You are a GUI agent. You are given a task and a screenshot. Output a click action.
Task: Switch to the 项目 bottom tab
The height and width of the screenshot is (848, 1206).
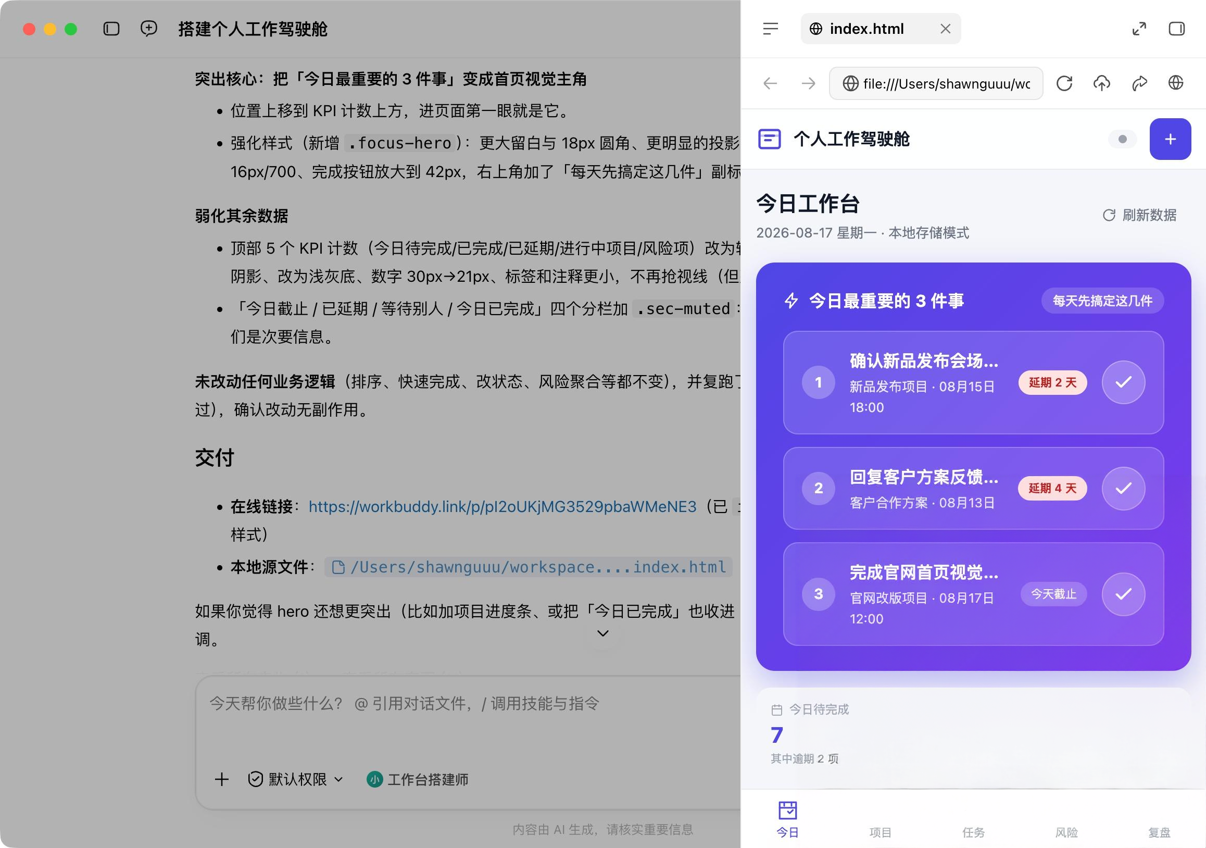point(881,832)
